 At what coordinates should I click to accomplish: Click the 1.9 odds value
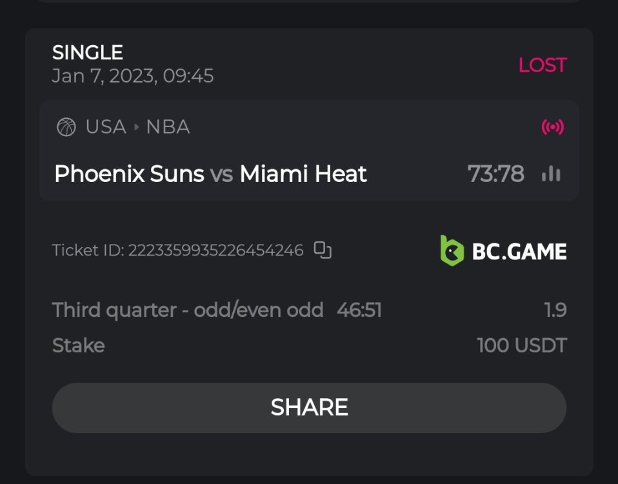(x=555, y=310)
